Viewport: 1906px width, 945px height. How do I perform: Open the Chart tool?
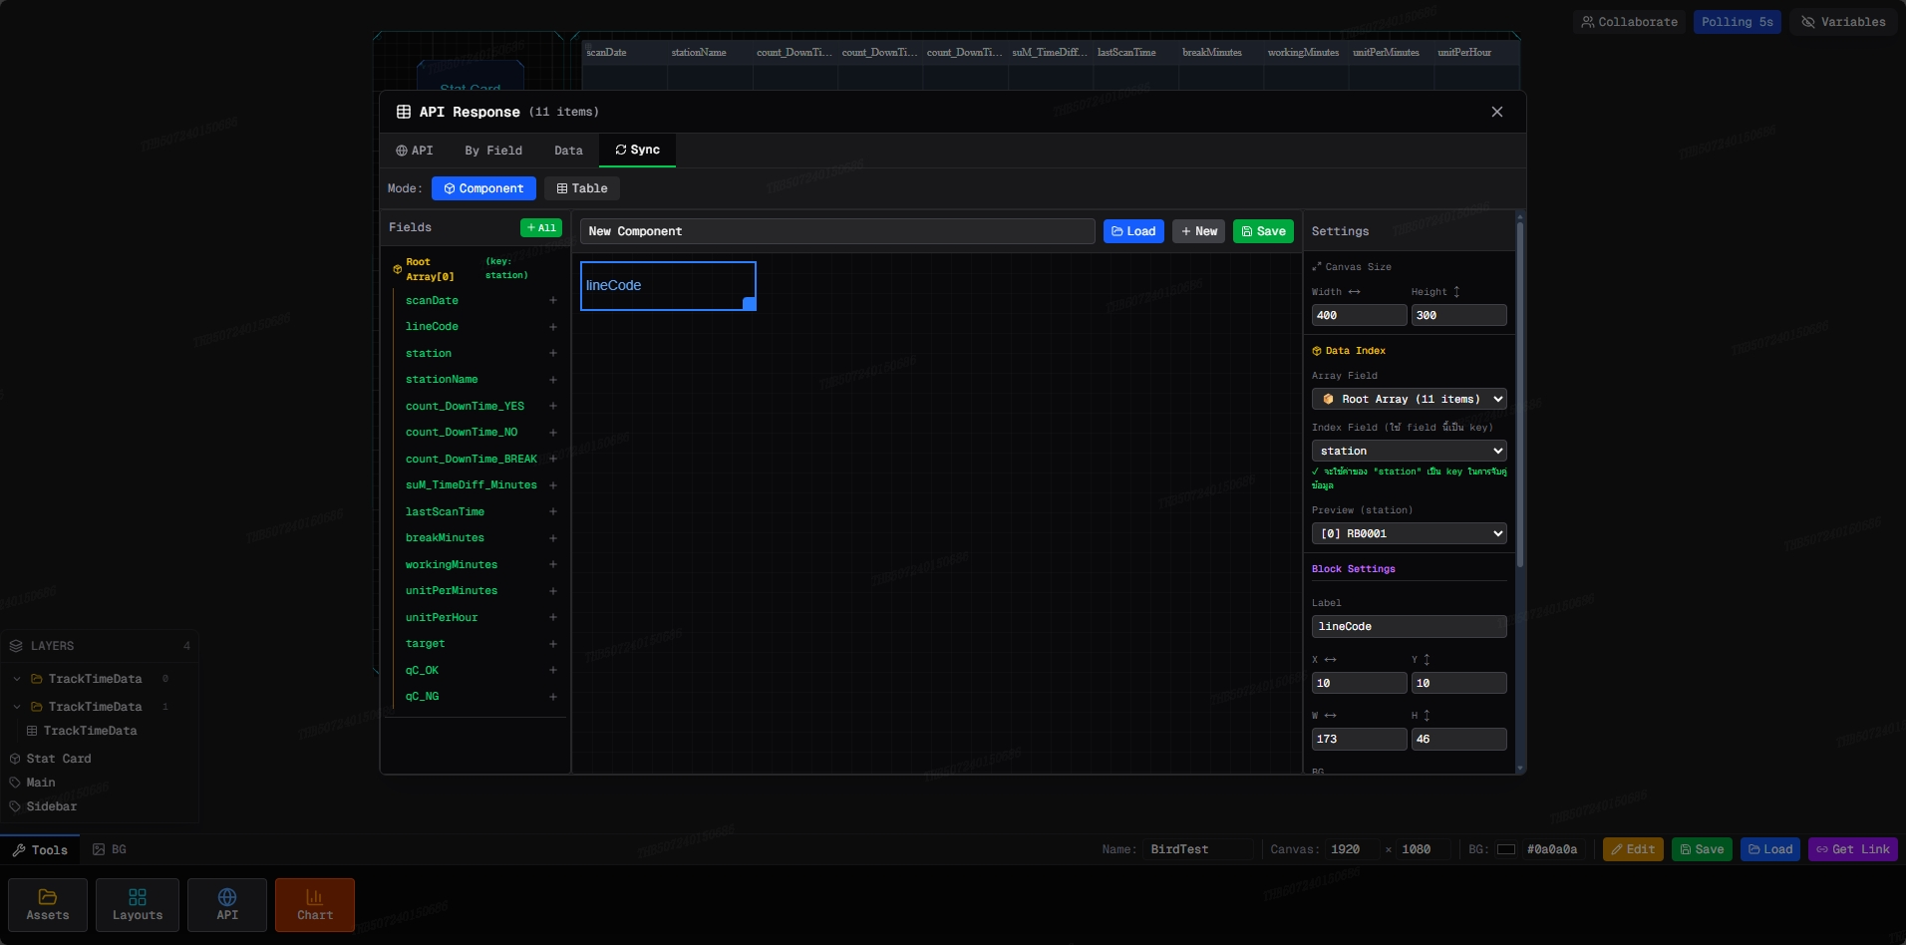pos(315,905)
